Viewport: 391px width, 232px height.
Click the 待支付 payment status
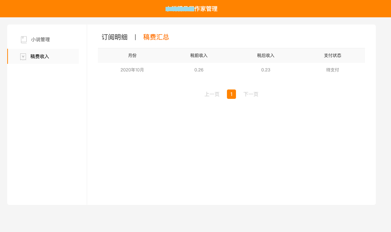(332, 70)
